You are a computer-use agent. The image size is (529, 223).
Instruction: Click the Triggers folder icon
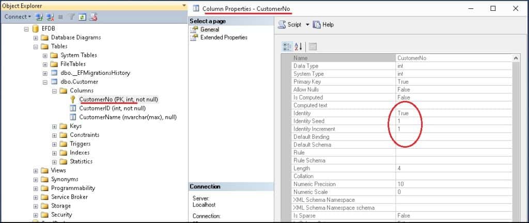(x=64, y=144)
